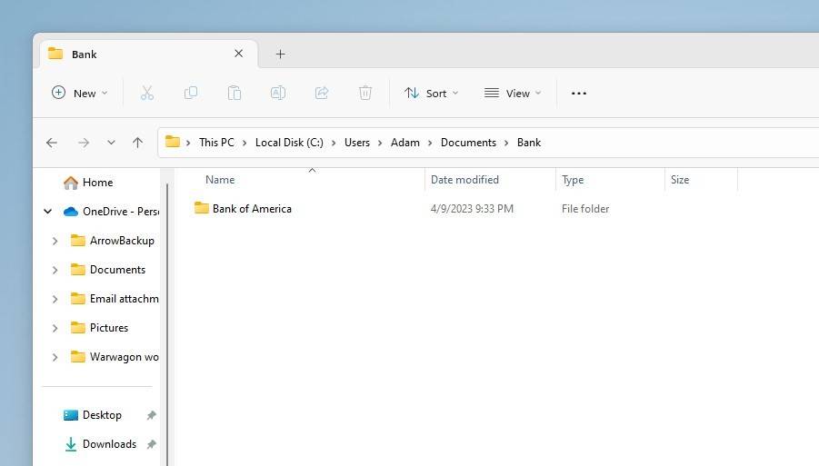Click the Bank of America folder icon
This screenshot has height=466, width=819.
point(202,208)
